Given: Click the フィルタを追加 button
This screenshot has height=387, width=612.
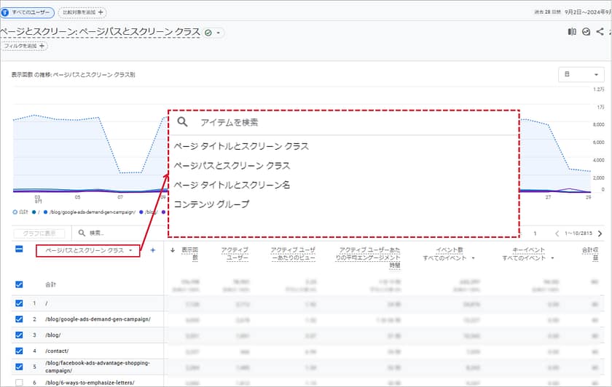Looking at the screenshot, I should pyautogui.click(x=24, y=46).
